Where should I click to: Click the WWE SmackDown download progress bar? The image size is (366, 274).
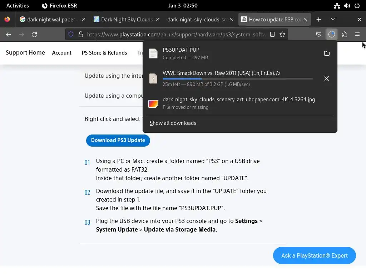238,79
